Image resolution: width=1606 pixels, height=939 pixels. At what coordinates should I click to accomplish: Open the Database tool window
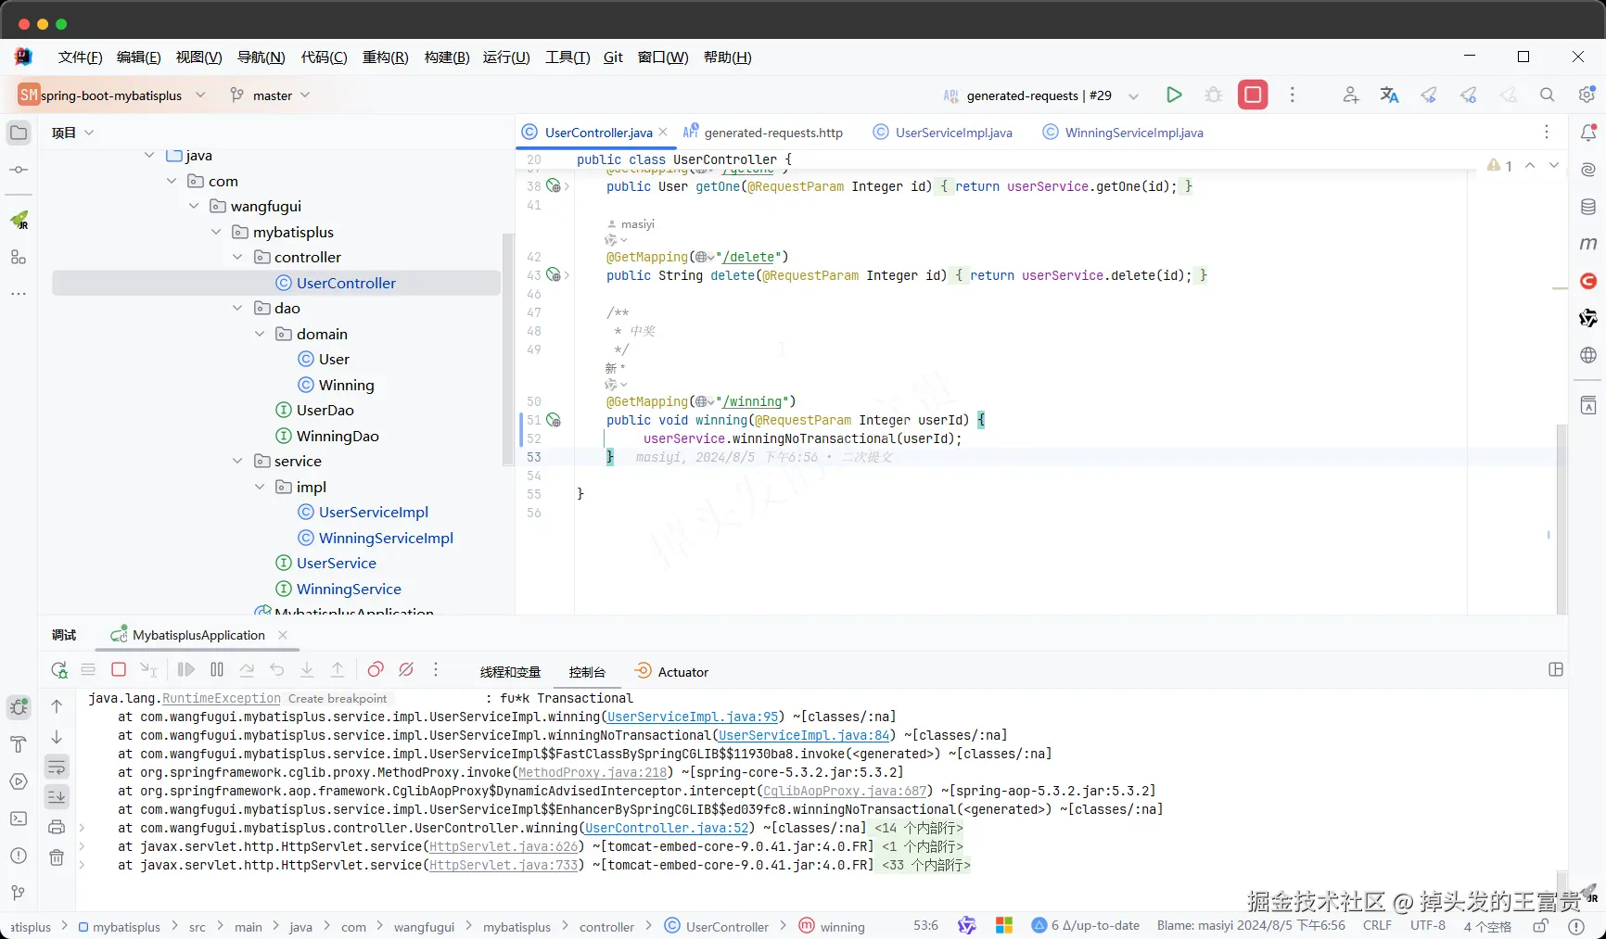1587,207
